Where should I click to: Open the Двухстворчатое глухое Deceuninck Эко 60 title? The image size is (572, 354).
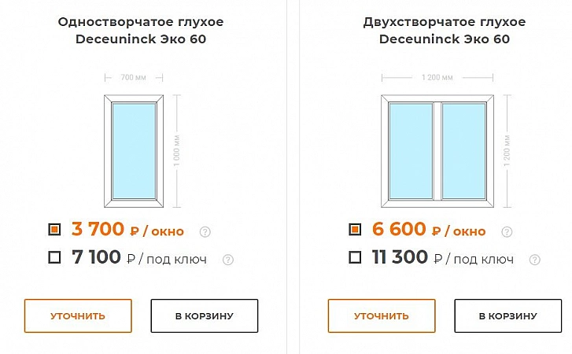tap(445, 30)
